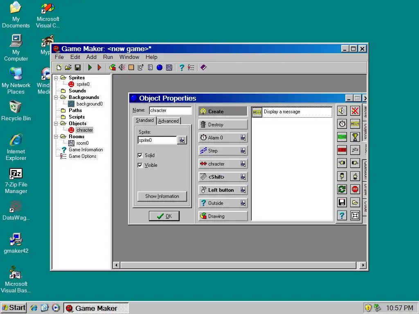Select the crossed-out sound stop action icon

(x=355, y=111)
